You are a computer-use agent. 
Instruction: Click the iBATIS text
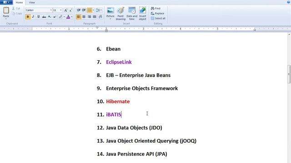click(x=114, y=115)
